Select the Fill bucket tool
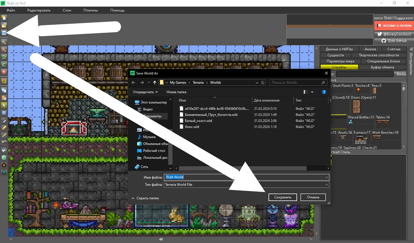 [x=4, y=150]
